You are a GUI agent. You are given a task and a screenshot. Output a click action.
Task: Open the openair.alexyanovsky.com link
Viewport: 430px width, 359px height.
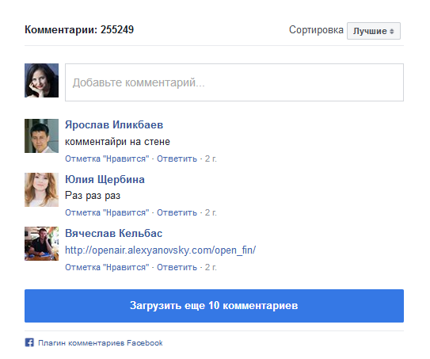[161, 250]
